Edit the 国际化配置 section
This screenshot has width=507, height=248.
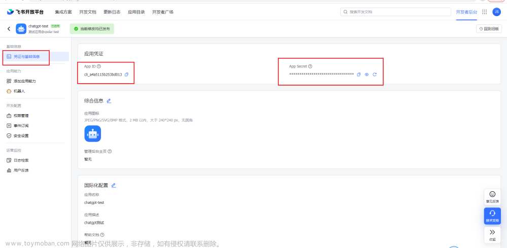click(114, 185)
